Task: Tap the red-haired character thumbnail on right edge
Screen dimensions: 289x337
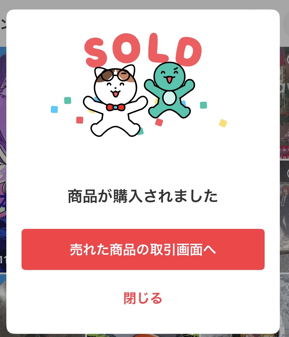Action: coord(285,217)
